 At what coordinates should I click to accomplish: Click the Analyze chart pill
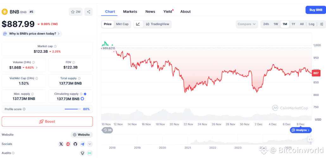coord(301,130)
